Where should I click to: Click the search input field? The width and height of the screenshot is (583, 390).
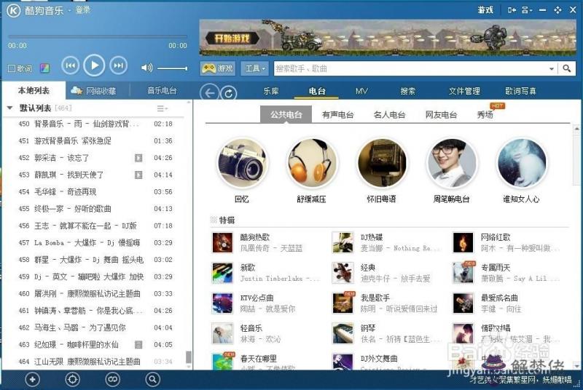(410, 68)
